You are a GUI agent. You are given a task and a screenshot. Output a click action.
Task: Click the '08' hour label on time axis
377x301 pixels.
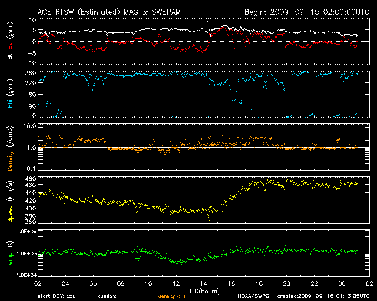[121, 284]
